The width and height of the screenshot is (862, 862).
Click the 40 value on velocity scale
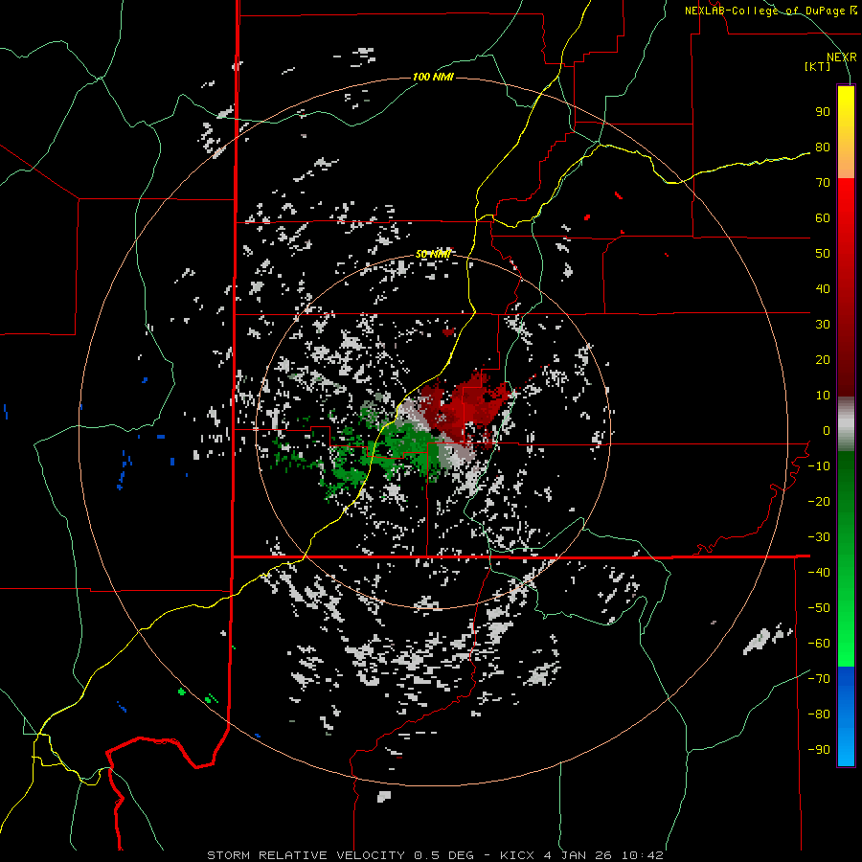(823, 289)
